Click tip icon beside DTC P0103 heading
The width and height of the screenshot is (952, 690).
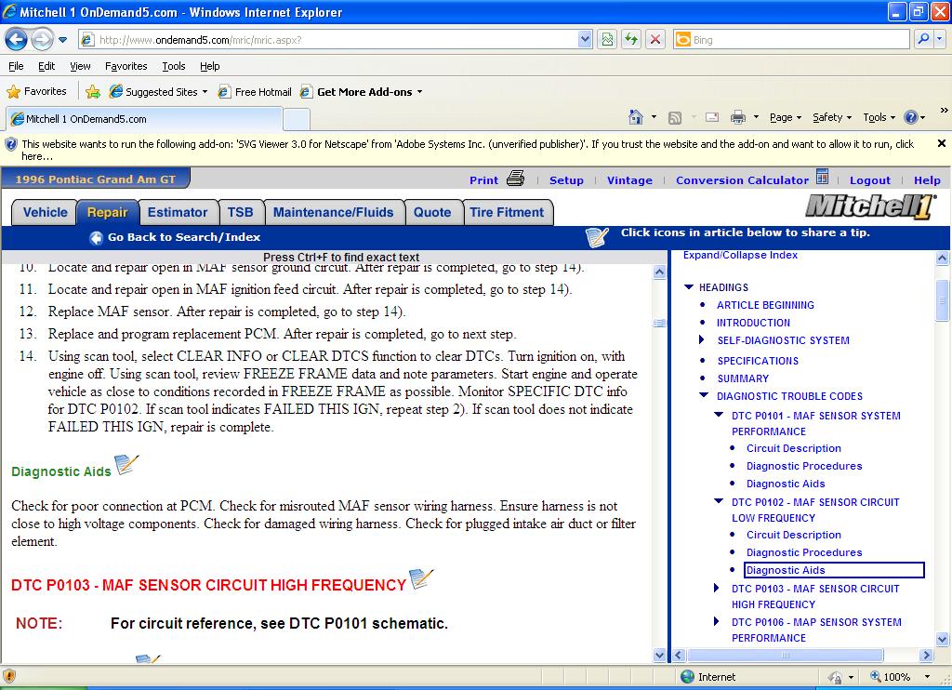421,578
